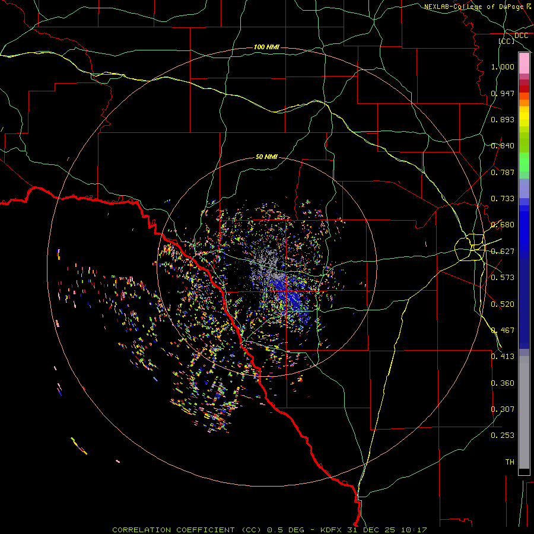Click the 31 DEC 25 date text
This screenshot has height=534, width=534.
coord(371,530)
